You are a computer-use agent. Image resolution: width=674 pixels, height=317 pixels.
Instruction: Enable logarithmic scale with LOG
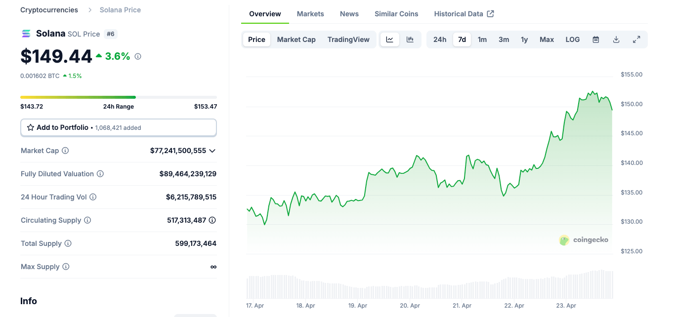tap(572, 39)
